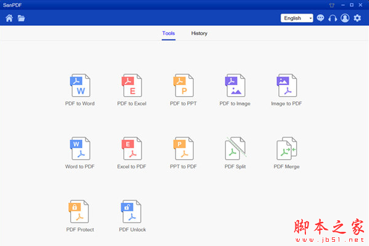Open the Excel to PDF converter
Screen dimensions: 369x246
click(x=132, y=153)
